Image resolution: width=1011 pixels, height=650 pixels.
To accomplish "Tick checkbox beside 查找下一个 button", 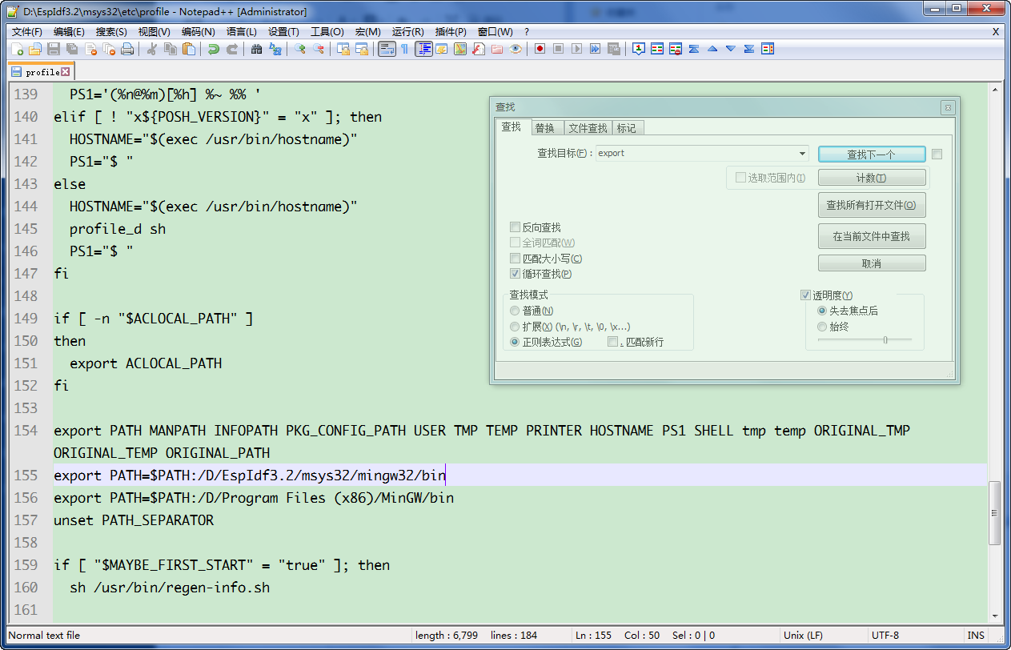I will 937,154.
